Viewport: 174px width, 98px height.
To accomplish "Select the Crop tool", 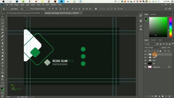I will (2, 30).
